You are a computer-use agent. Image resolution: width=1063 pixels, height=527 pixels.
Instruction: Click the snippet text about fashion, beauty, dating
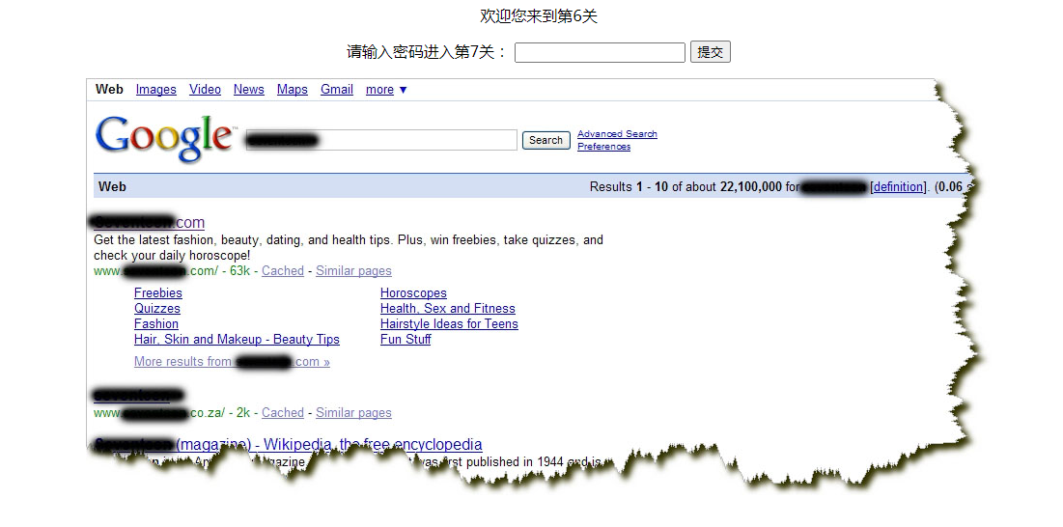pyautogui.click(x=349, y=248)
